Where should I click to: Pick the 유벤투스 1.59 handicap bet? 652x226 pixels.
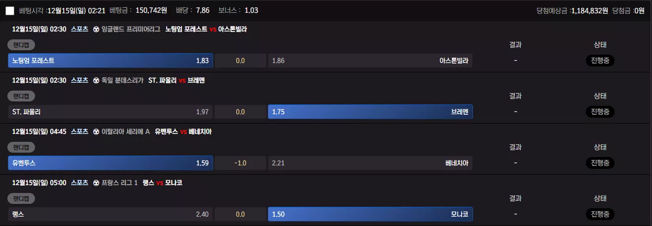coord(110,163)
